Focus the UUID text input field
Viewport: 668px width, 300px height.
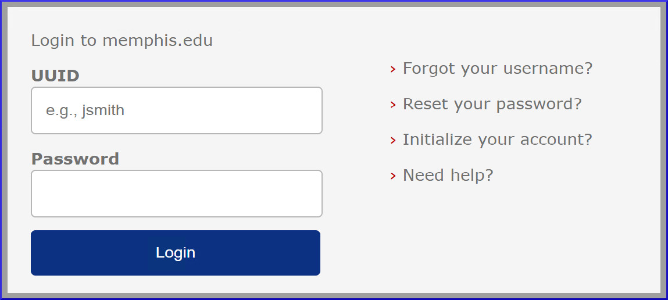176,110
